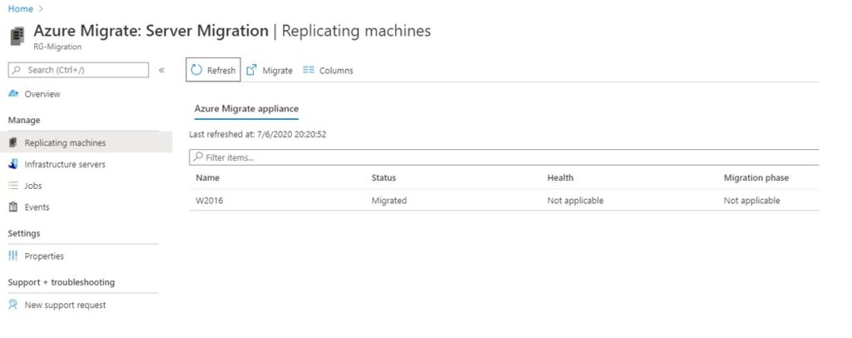This screenshot has height=338, width=852.
Task: Click the Replicating machines server icon
Action: [13, 142]
